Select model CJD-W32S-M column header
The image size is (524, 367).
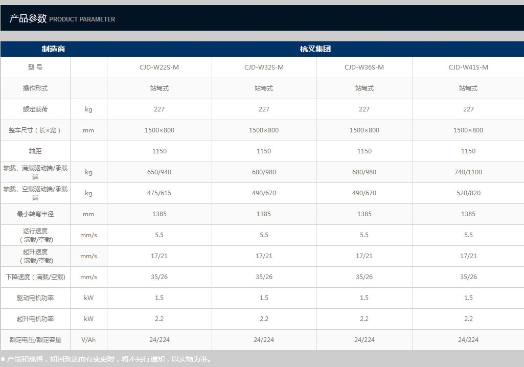(264, 67)
